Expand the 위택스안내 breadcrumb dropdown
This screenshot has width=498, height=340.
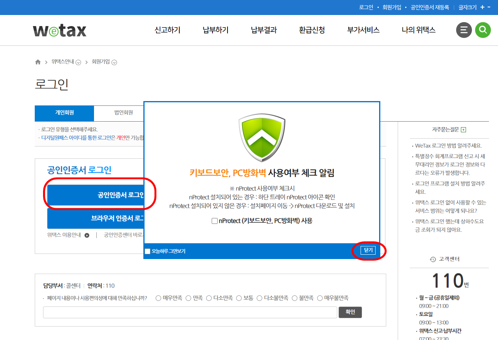[78, 62]
